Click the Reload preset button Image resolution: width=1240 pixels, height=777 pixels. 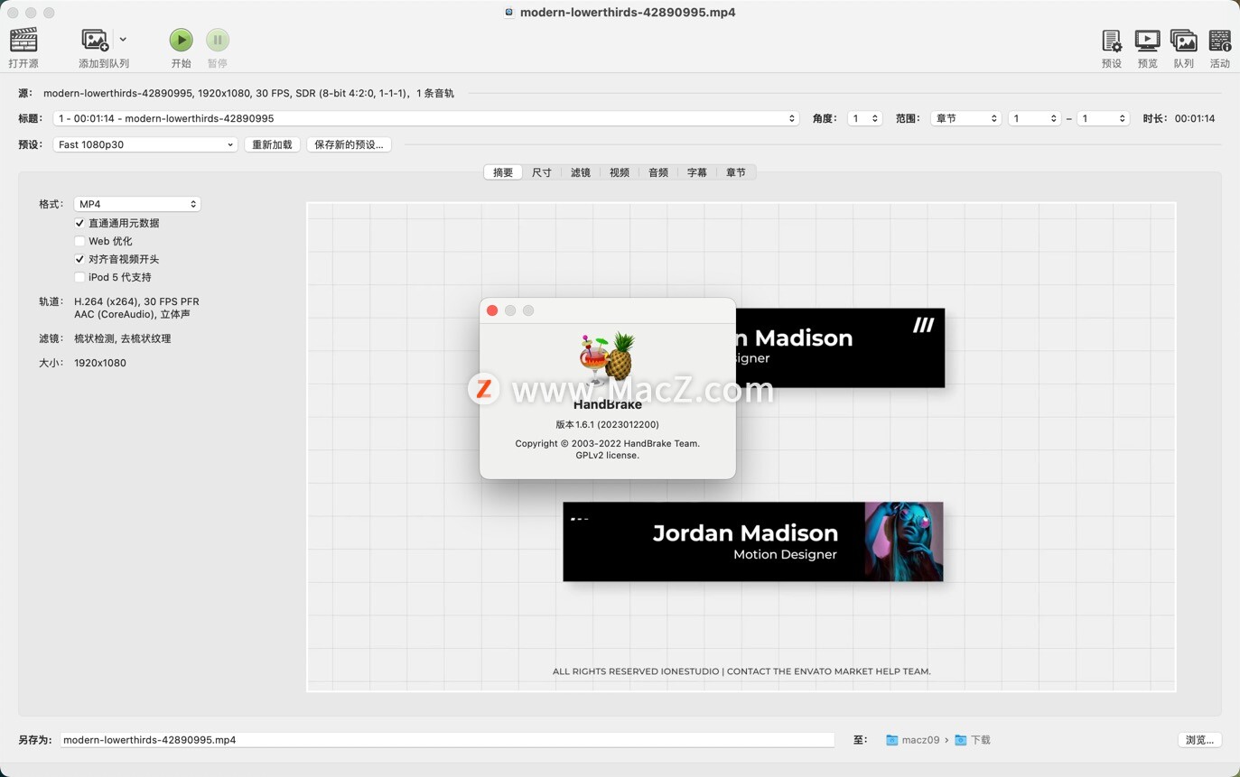(272, 144)
